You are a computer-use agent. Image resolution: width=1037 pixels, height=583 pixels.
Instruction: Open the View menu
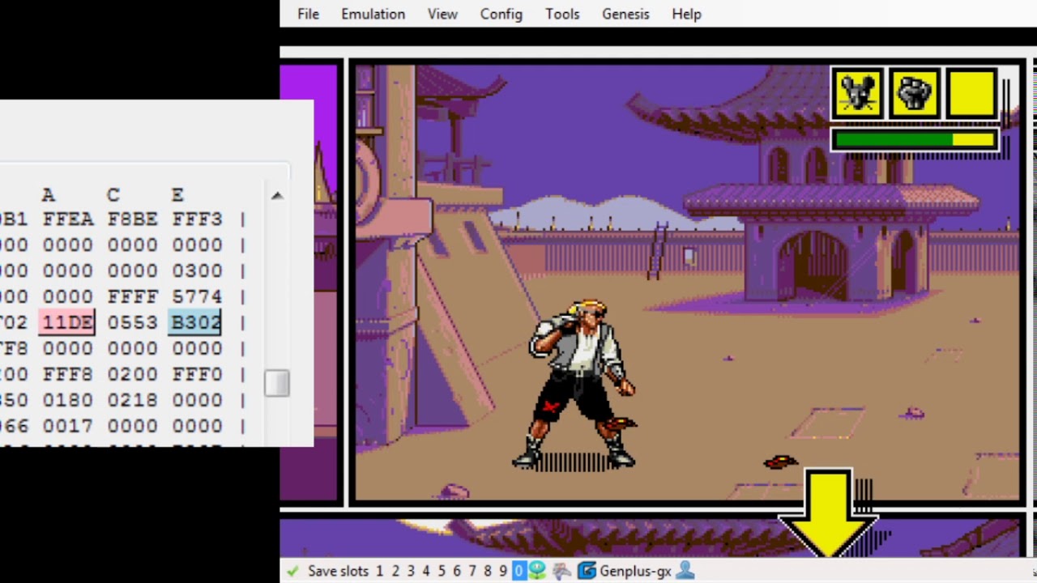click(x=442, y=14)
